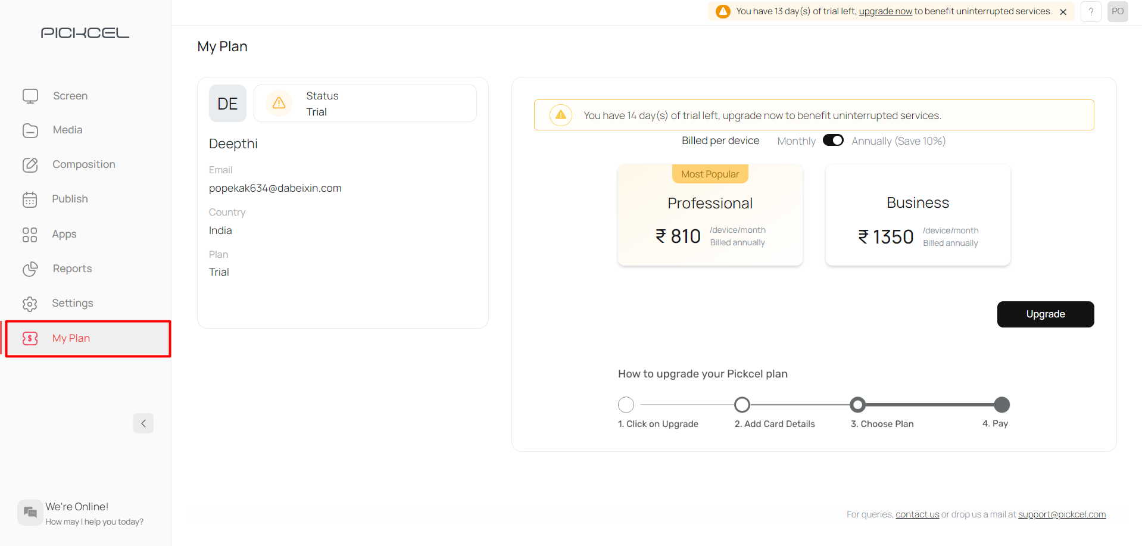Go to Media menu item
Screen dimensions: 1142x546
click(x=68, y=130)
